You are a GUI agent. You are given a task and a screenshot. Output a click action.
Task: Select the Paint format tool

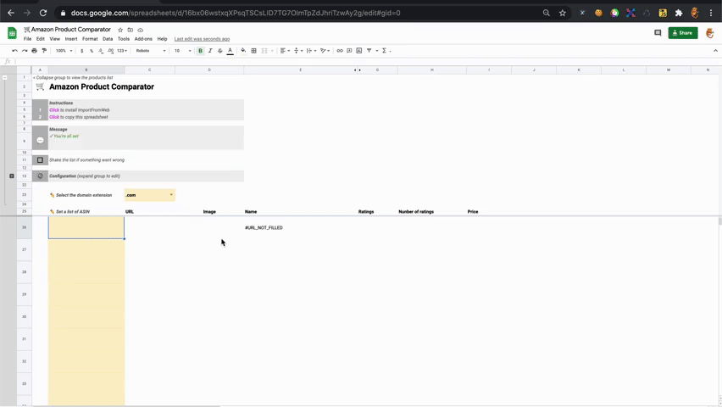click(x=44, y=51)
